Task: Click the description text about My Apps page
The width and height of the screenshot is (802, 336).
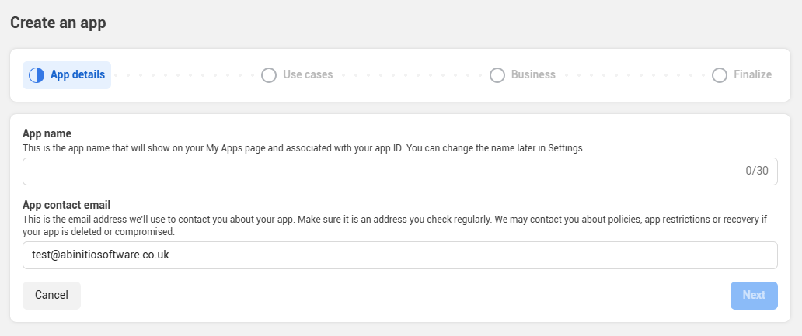Action: coord(309,147)
